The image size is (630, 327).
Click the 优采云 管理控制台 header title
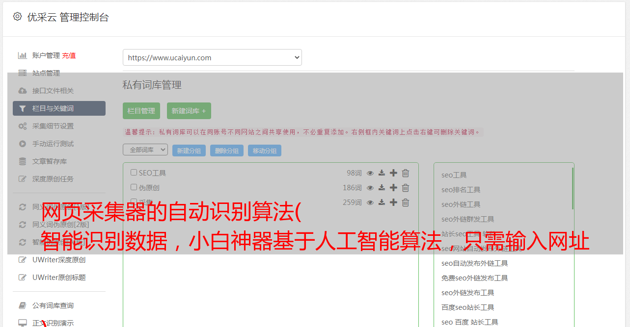point(68,17)
